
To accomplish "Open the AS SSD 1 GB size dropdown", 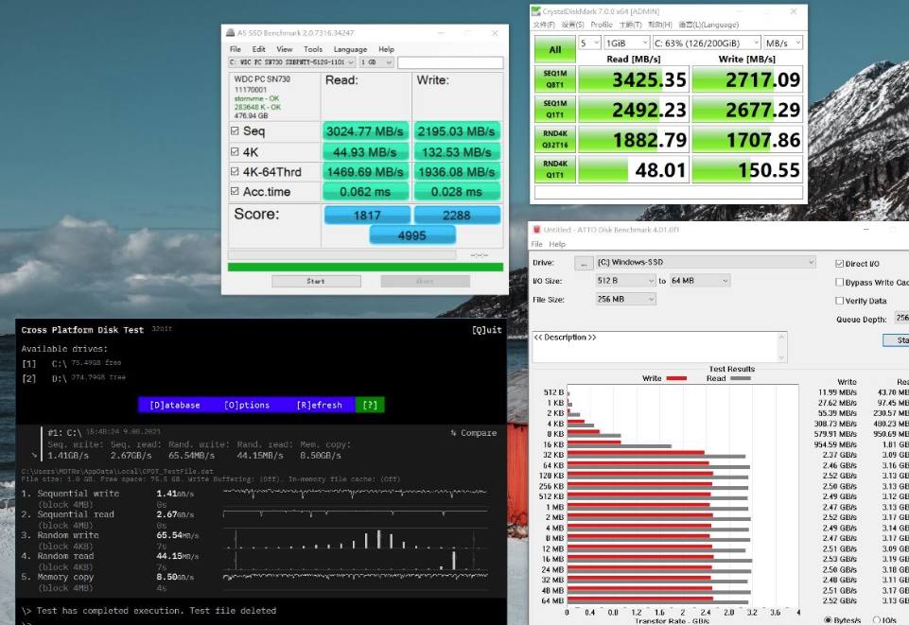I will [x=376, y=62].
